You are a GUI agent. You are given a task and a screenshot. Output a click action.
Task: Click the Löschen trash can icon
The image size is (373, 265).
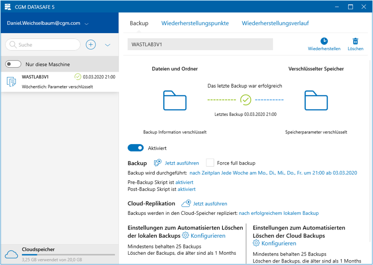[355, 41]
